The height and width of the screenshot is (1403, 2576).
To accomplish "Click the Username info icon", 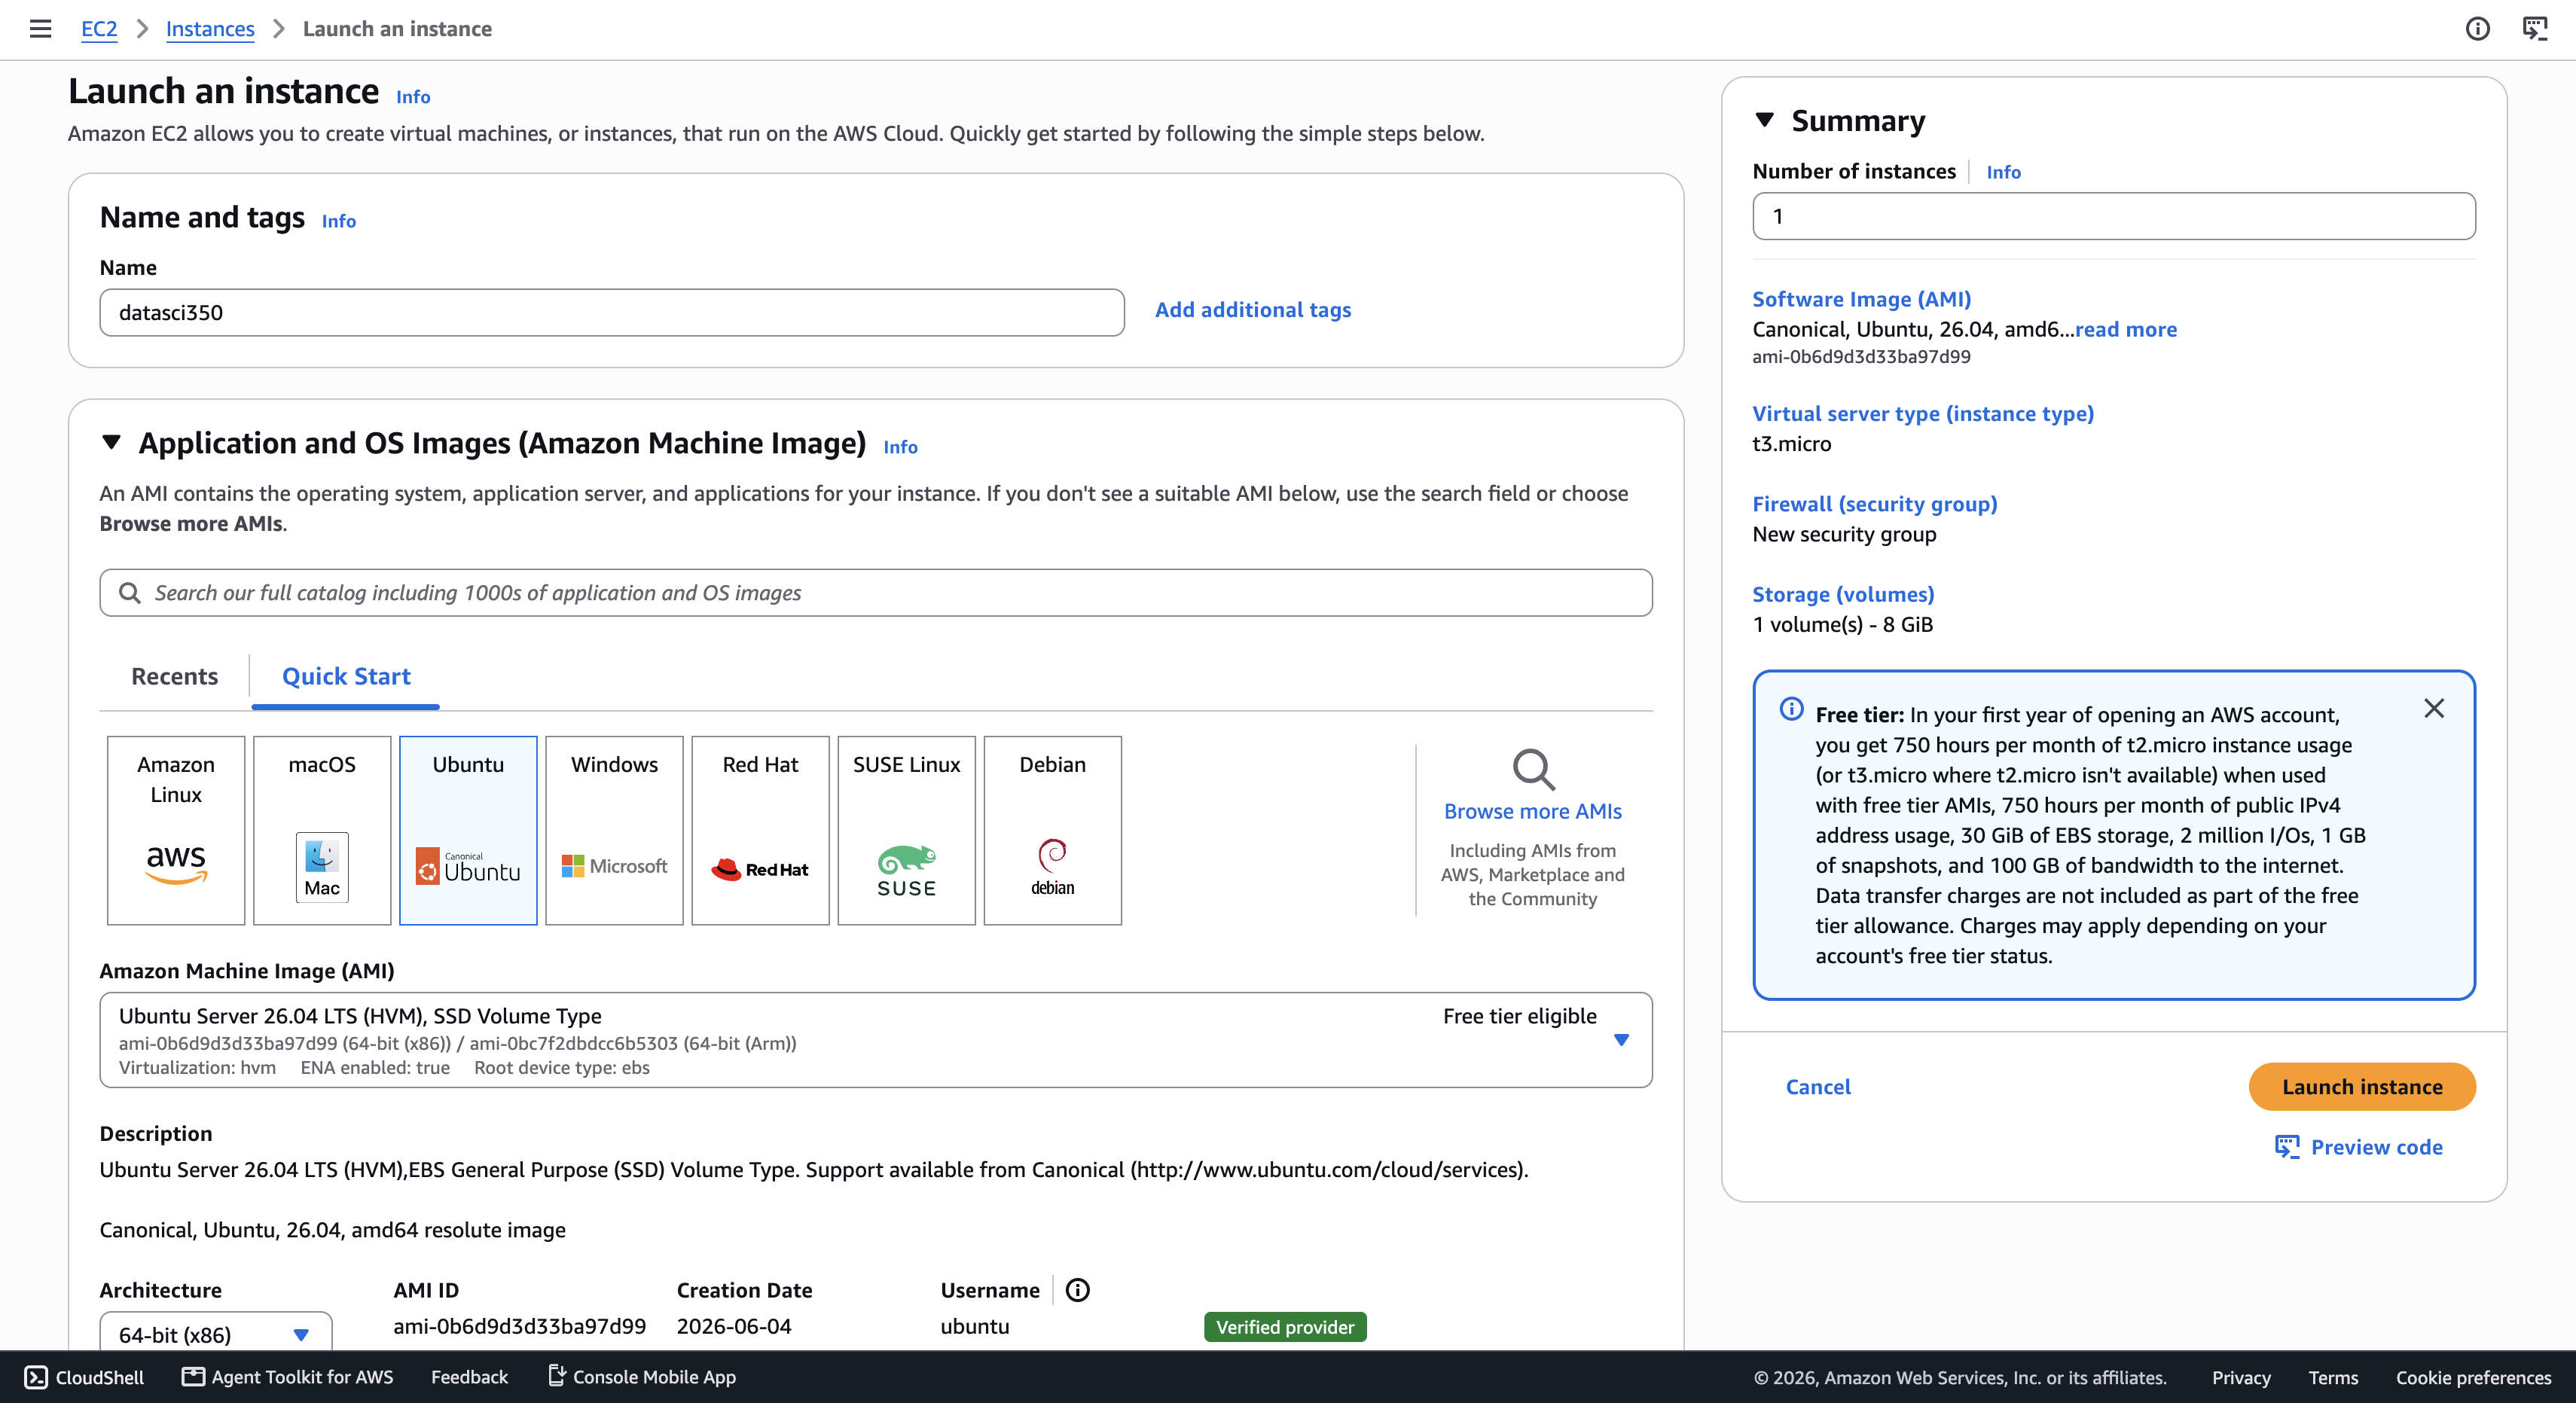I will [x=1077, y=1290].
